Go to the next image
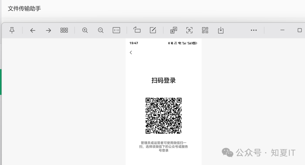 coord(49,30)
